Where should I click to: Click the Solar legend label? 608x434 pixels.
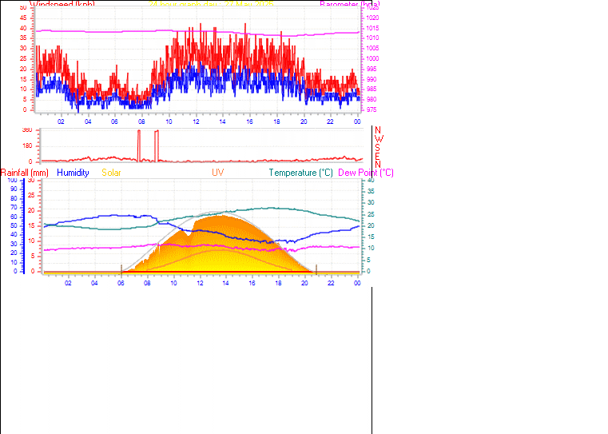[x=111, y=173]
